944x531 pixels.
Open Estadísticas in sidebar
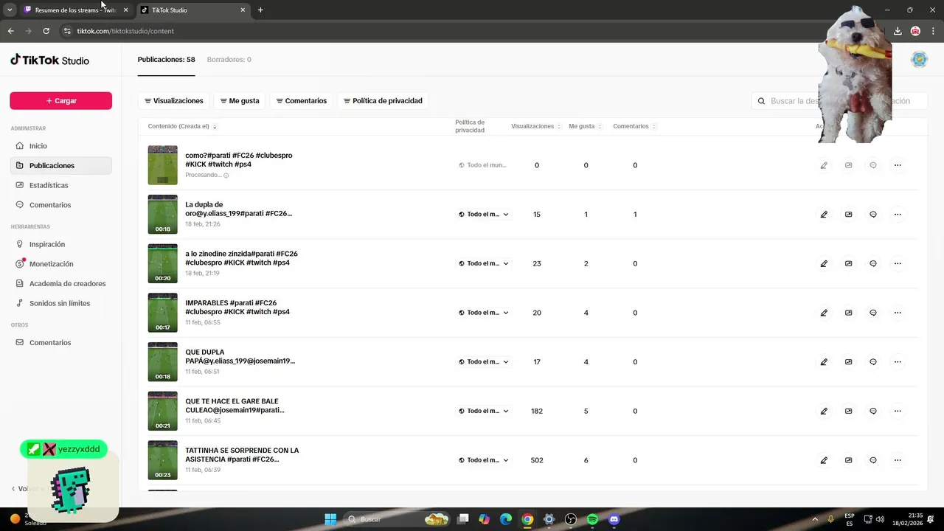pos(60,185)
